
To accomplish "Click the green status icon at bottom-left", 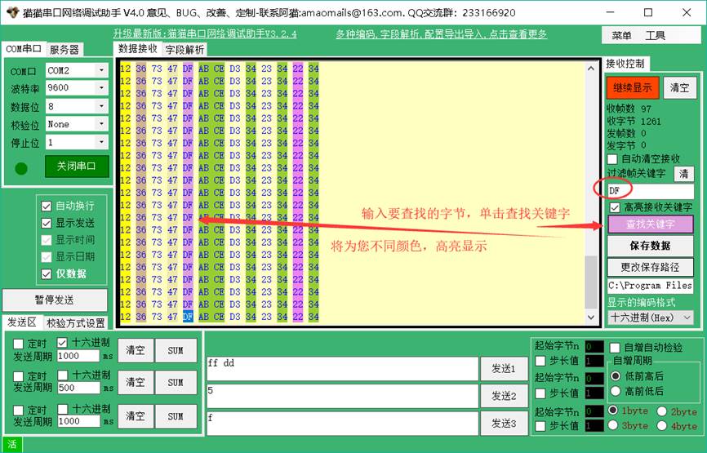I will point(12,445).
